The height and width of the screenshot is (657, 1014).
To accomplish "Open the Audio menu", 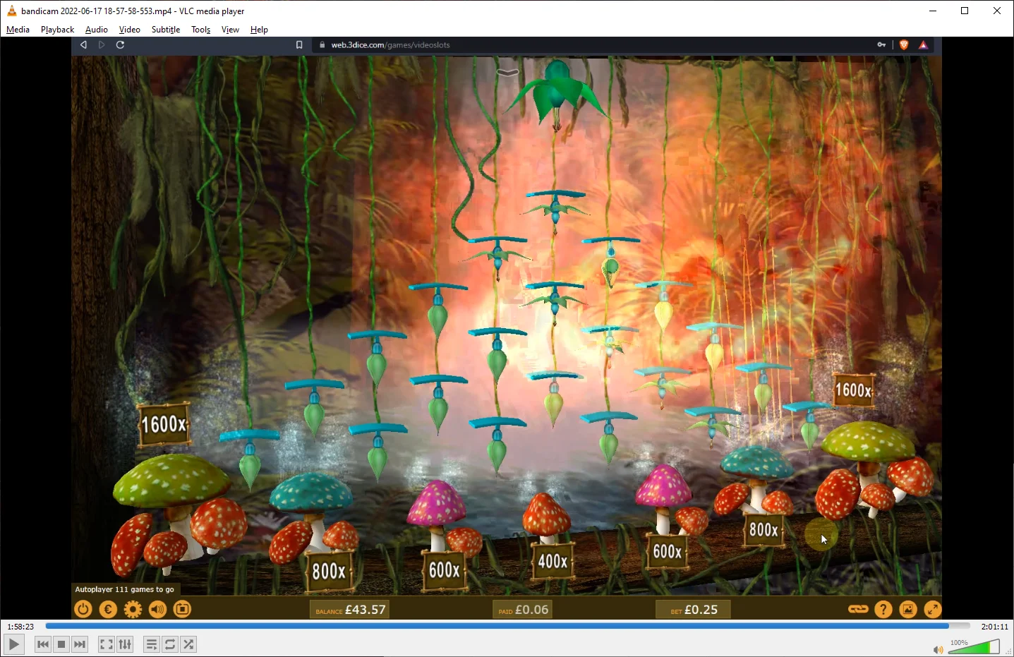I will tap(97, 30).
